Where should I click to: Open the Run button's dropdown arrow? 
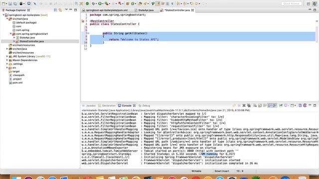(103, 3)
